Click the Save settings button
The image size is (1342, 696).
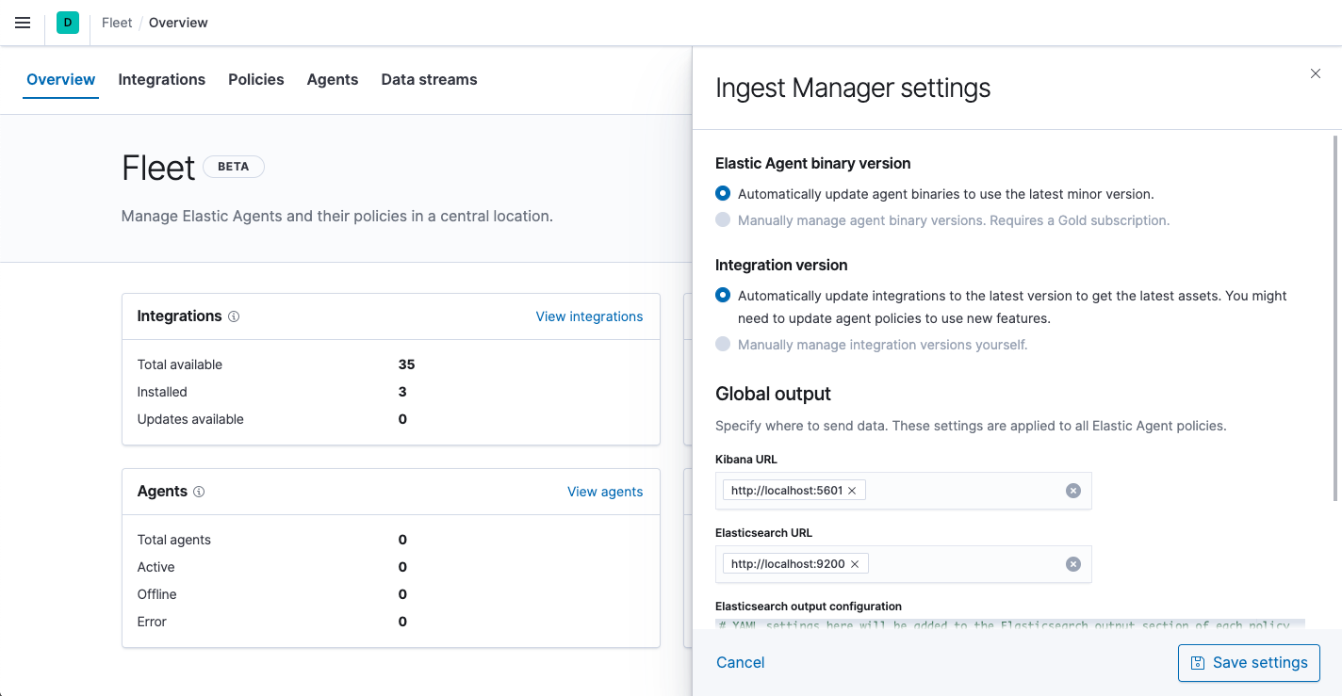[x=1249, y=662]
